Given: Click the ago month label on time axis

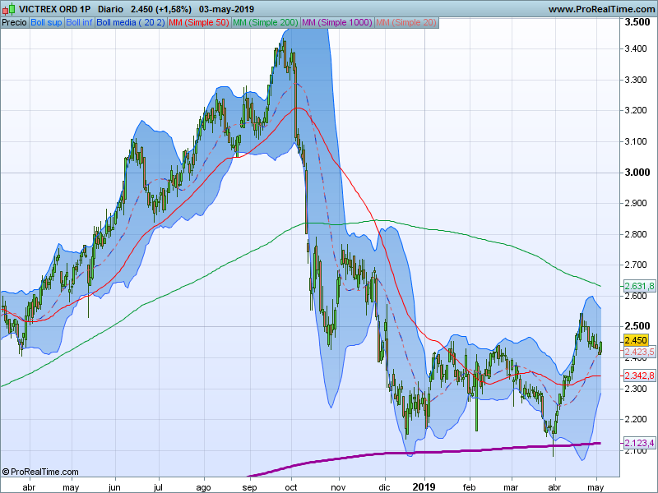Looking at the screenshot, I should [x=203, y=487].
